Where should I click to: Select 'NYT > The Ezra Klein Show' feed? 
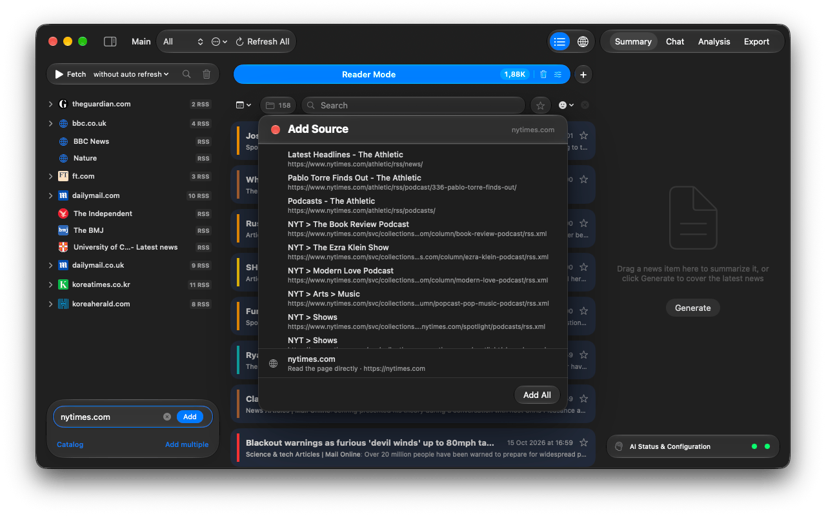coord(413,252)
